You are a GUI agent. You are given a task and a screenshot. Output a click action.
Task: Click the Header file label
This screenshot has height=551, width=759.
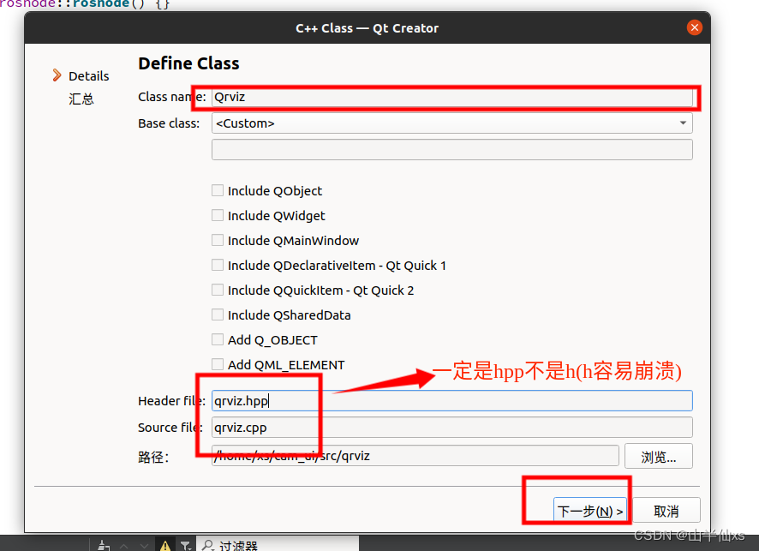tap(172, 401)
